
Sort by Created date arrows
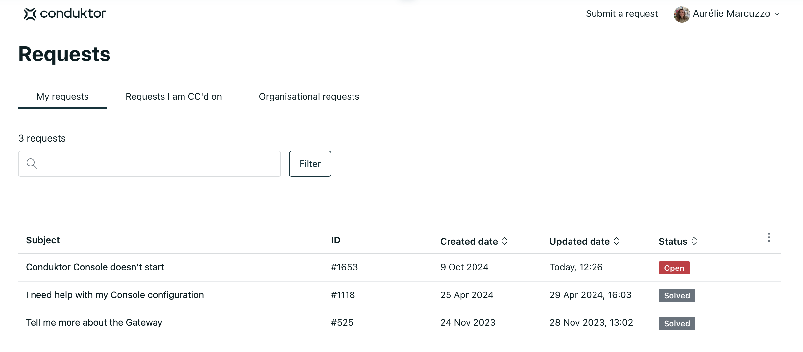504,241
